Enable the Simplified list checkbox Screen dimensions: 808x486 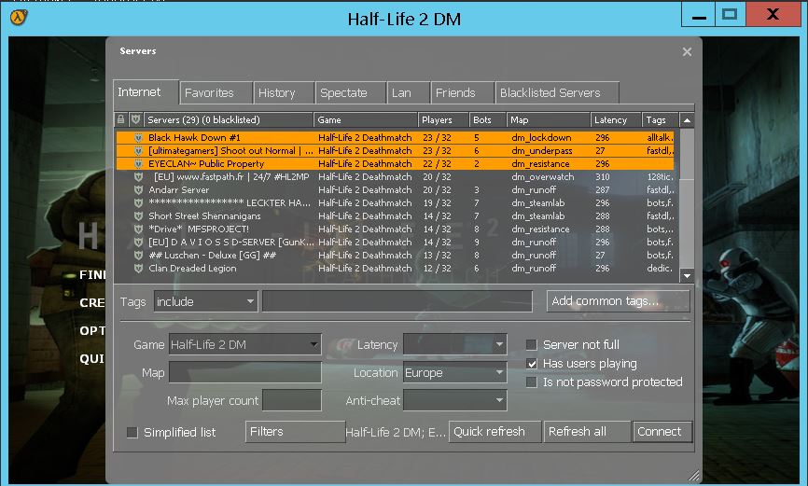(132, 432)
